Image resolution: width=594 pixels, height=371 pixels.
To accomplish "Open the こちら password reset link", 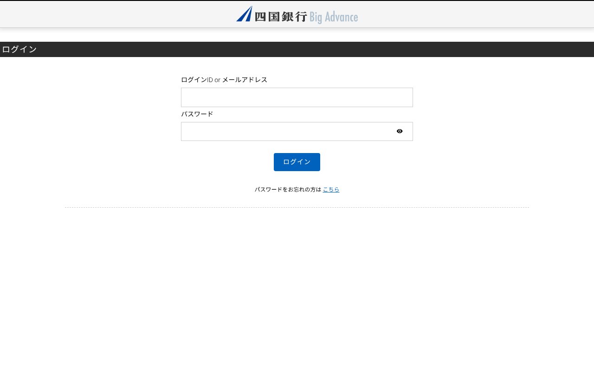I will 331,189.
